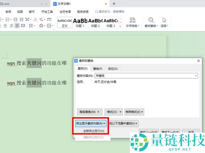Apply the Heading 1 (标题 1) style
The width and height of the screenshot is (205, 153).
tap(80, 22)
